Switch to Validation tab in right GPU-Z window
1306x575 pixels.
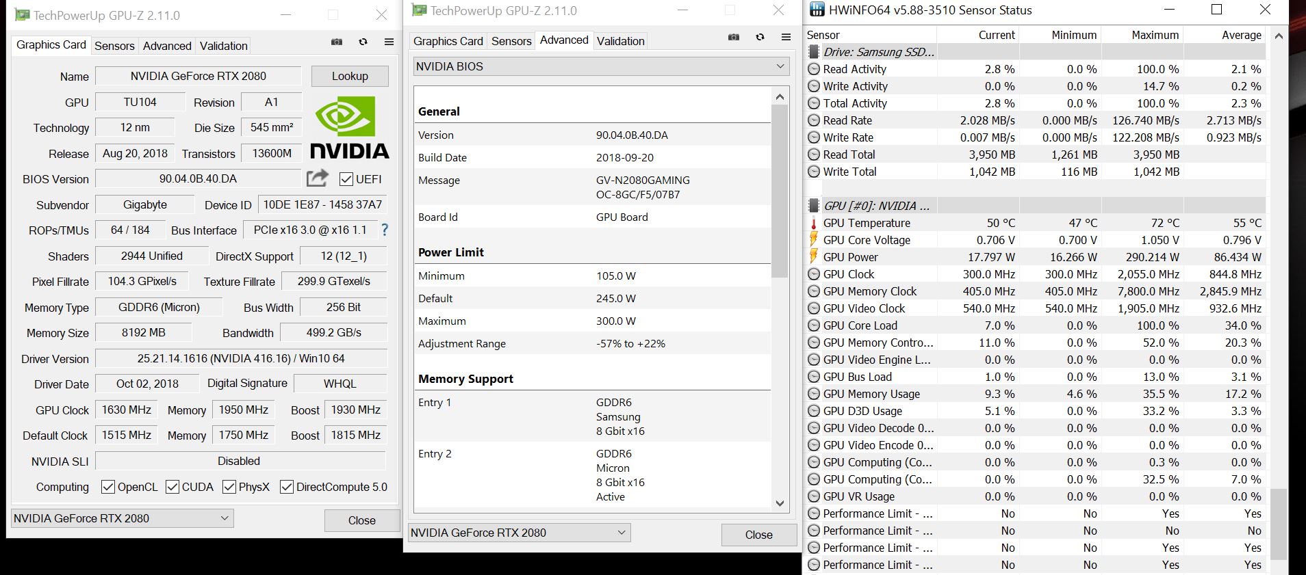(x=621, y=41)
